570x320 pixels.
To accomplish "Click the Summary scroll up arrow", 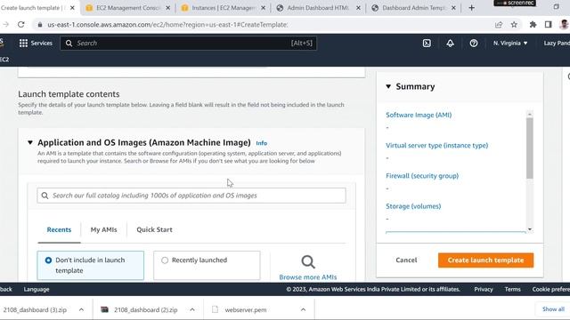I will pos(530,115).
